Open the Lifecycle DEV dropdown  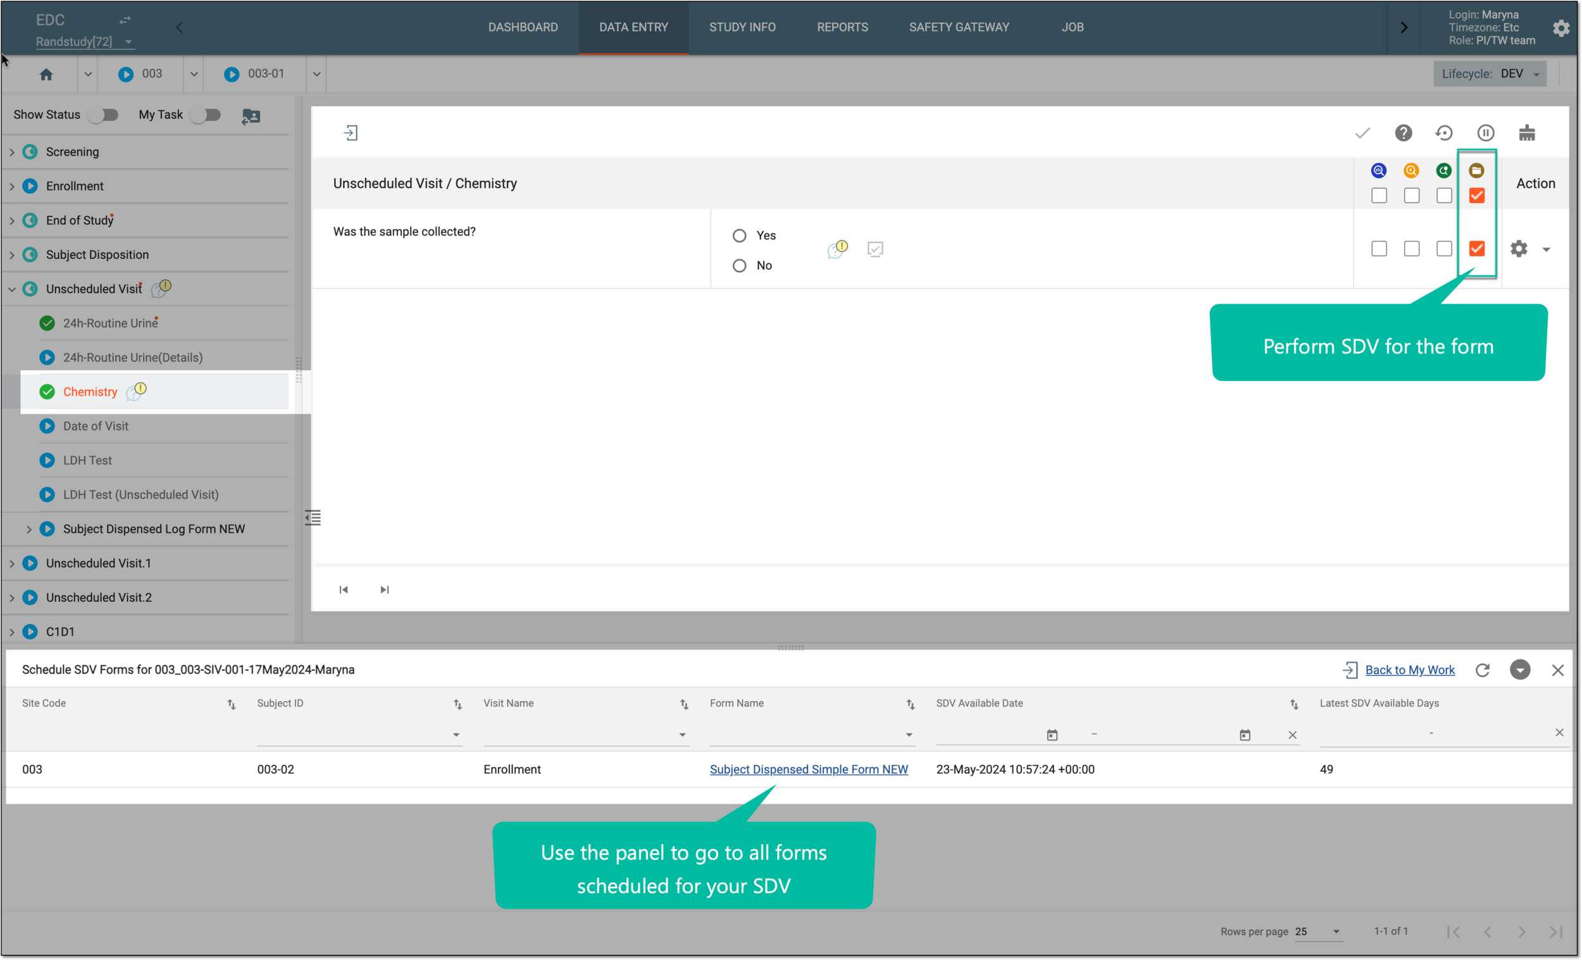(x=1490, y=74)
